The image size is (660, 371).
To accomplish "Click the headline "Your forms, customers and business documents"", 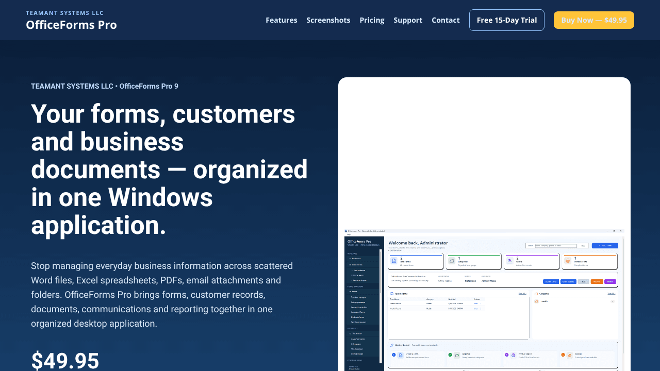I will pos(169,170).
